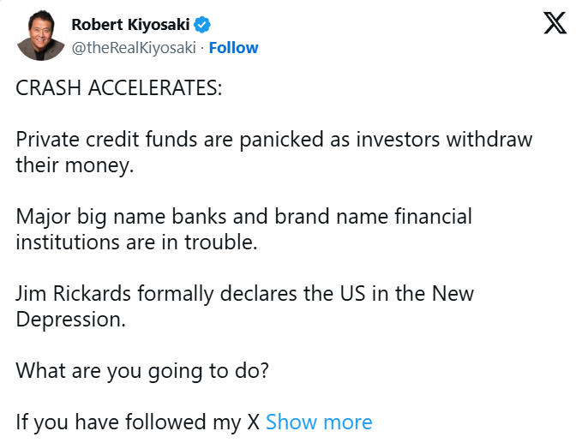Open the X logo link
582x443 pixels.
[x=555, y=23]
